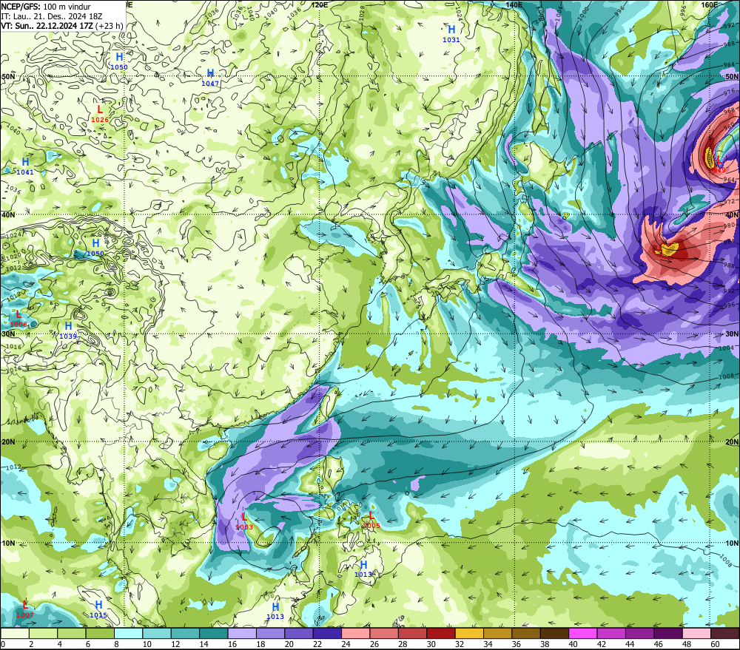
Task: Pick the 40–42 bright magenta legend swatch
Action: coord(583,633)
